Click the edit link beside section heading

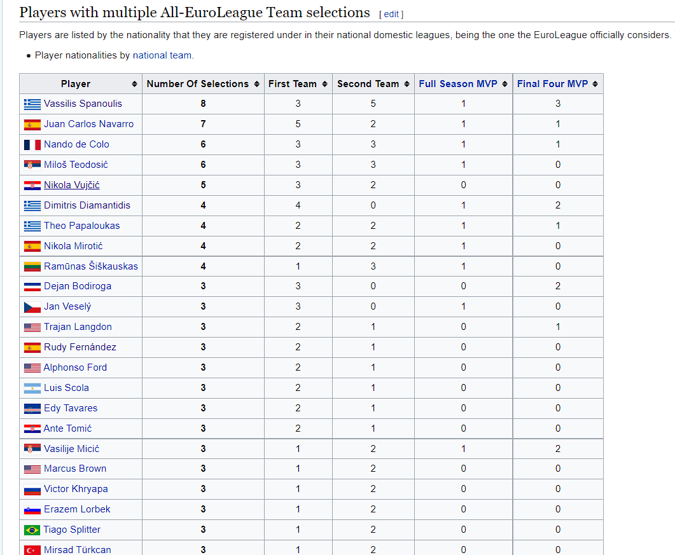coord(391,14)
